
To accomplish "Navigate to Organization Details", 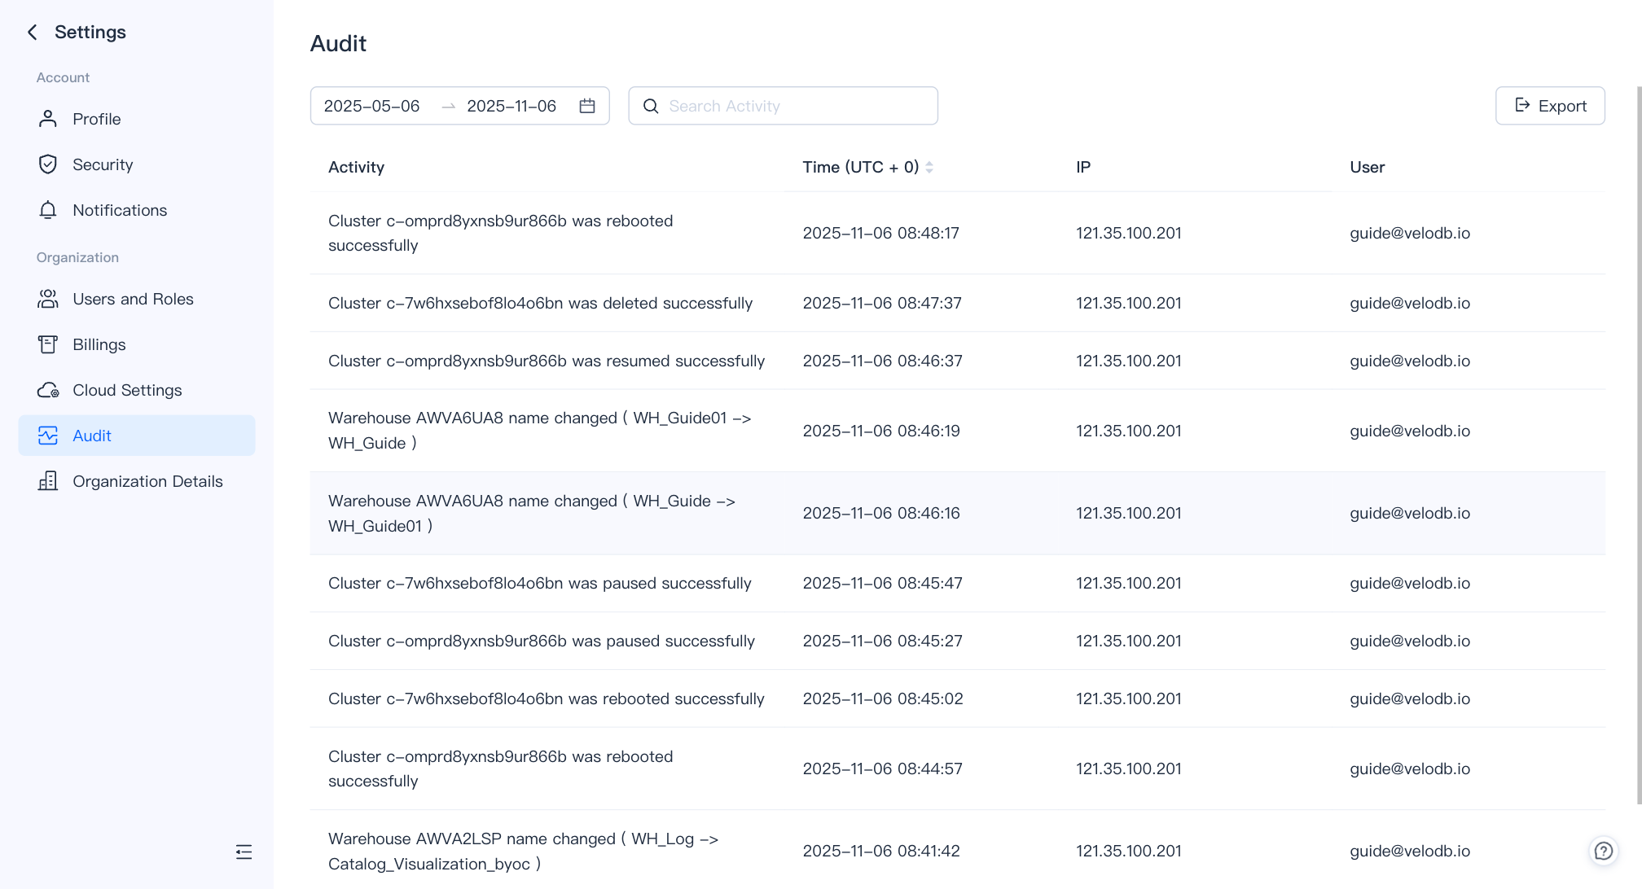I will (147, 481).
